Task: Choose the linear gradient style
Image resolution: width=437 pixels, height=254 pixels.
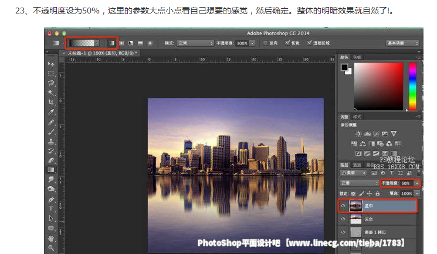Action: (112, 43)
